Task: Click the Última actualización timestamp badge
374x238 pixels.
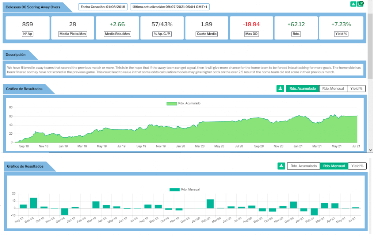Action: tap(169, 7)
